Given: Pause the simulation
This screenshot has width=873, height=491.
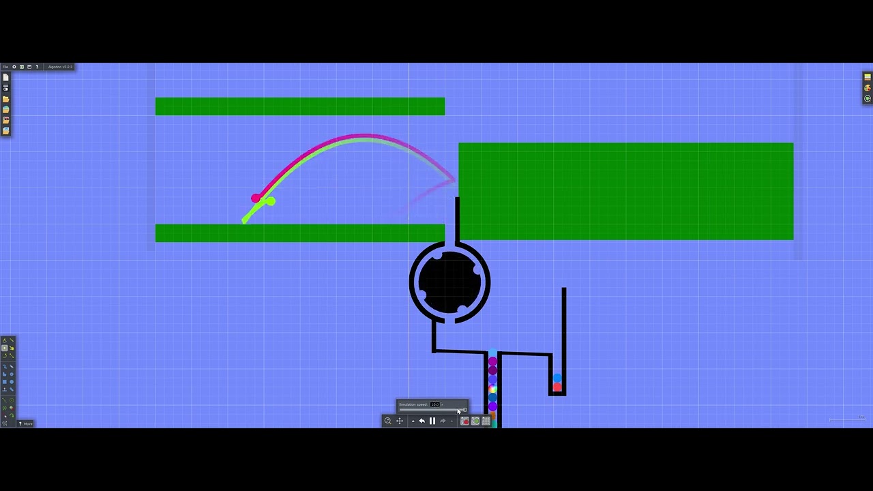Looking at the screenshot, I should pyautogui.click(x=432, y=421).
